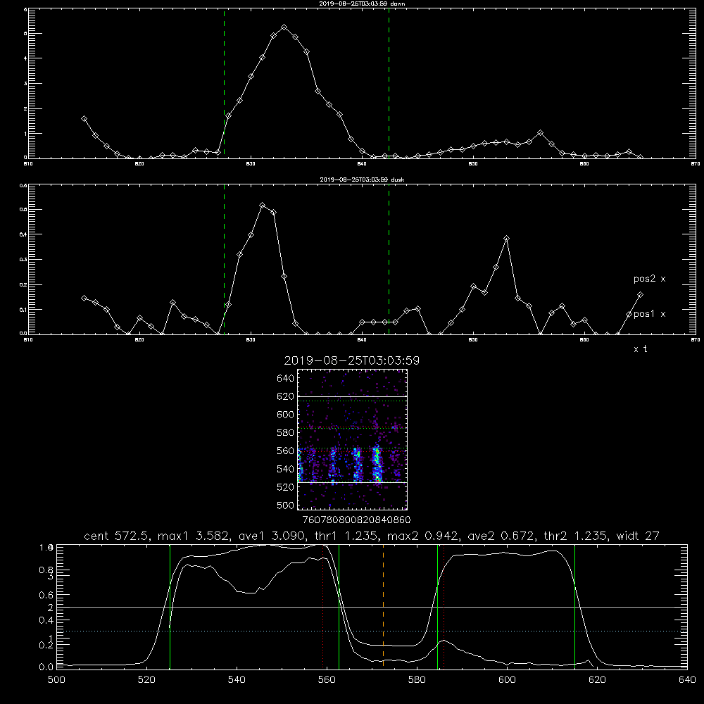Click the left green dashed marker in dusk plot
This screenshot has height=704, width=704.
coord(224,259)
